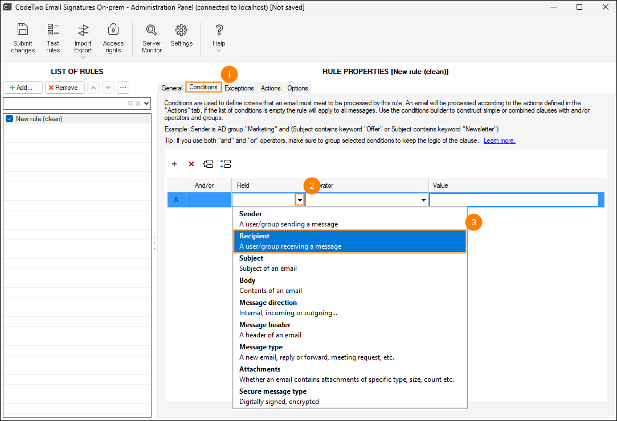The width and height of the screenshot is (617, 421).
Task: Toggle the New rule (clean) checkbox
Action: (9, 119)
